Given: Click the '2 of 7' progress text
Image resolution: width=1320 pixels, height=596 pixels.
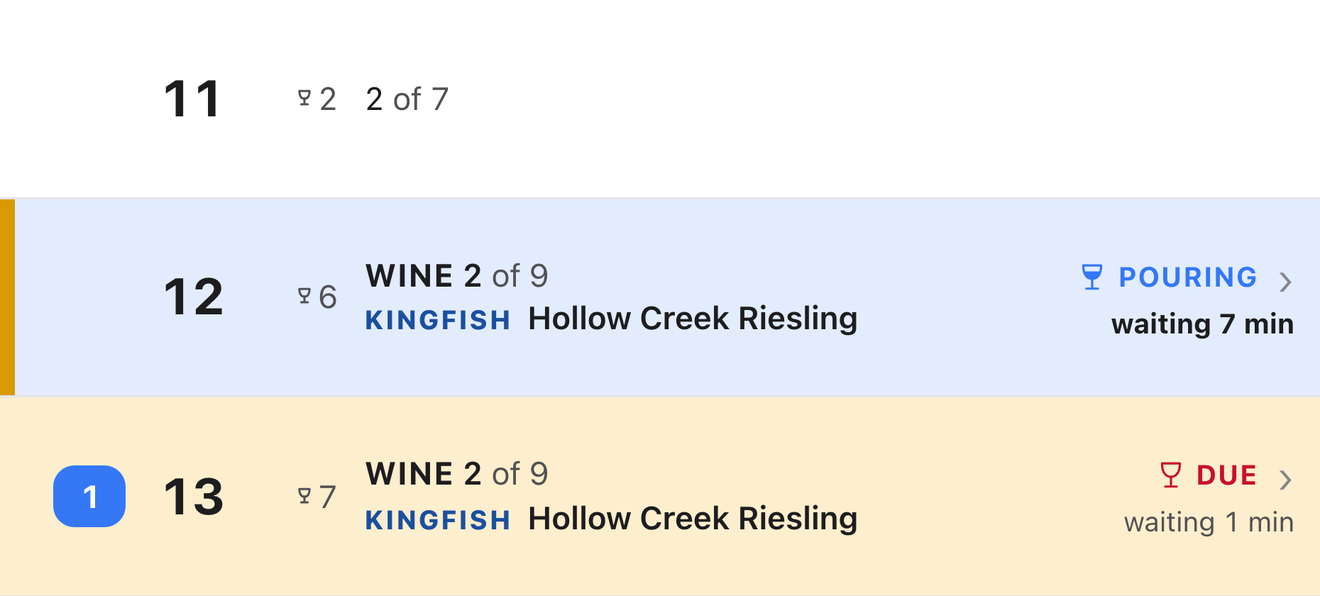Looking at the screenshot, I should coord(407,99).
